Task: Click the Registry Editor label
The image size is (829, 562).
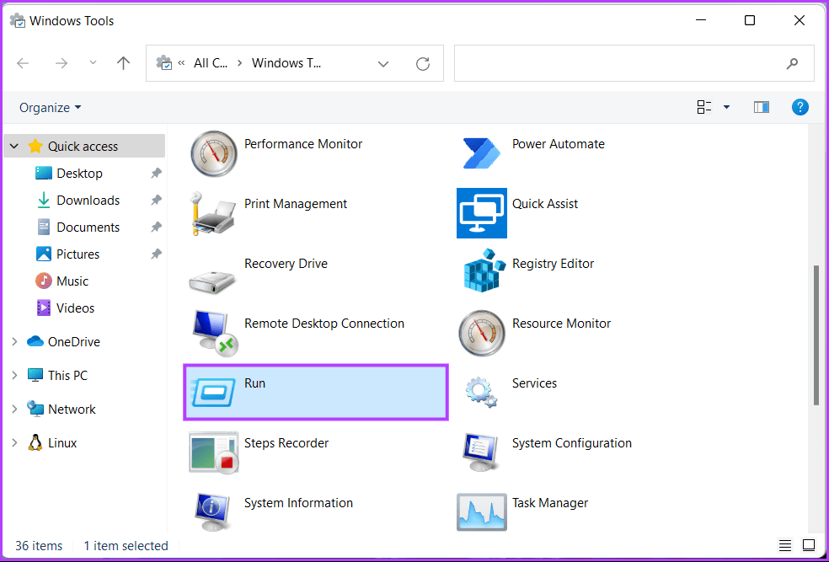Action: pos(553,264)
